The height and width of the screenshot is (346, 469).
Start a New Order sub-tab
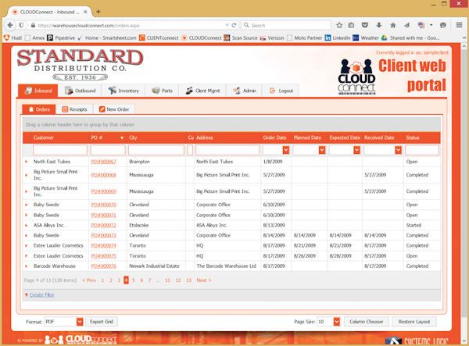(114, 109)
